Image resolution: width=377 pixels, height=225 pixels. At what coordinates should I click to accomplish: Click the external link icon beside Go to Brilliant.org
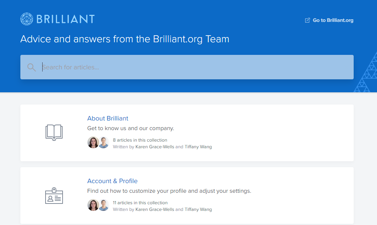coord(307,20)
